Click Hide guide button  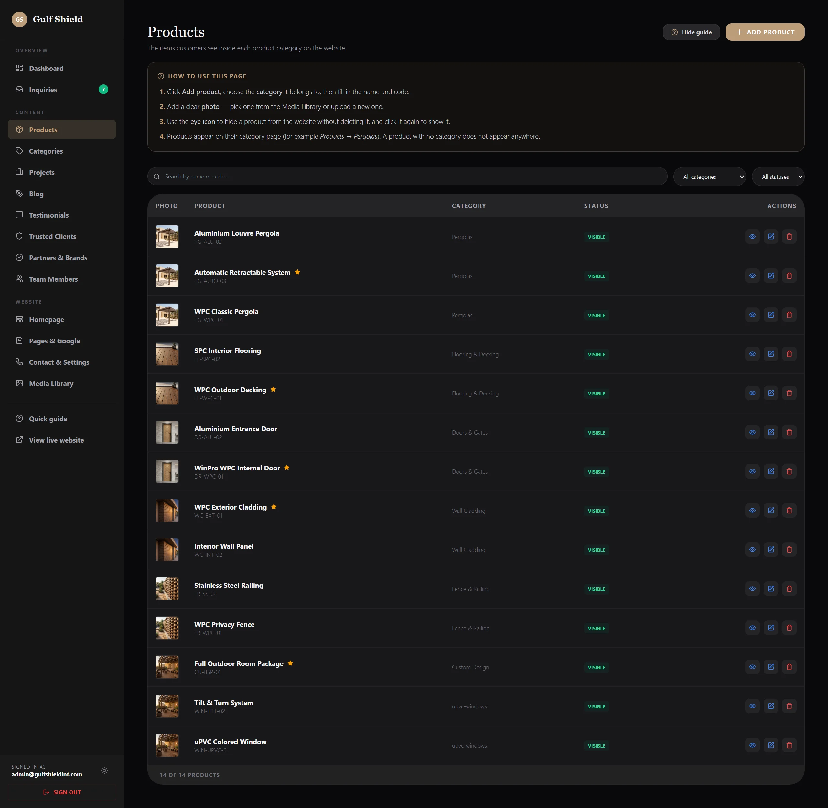[x=691, y=32]
